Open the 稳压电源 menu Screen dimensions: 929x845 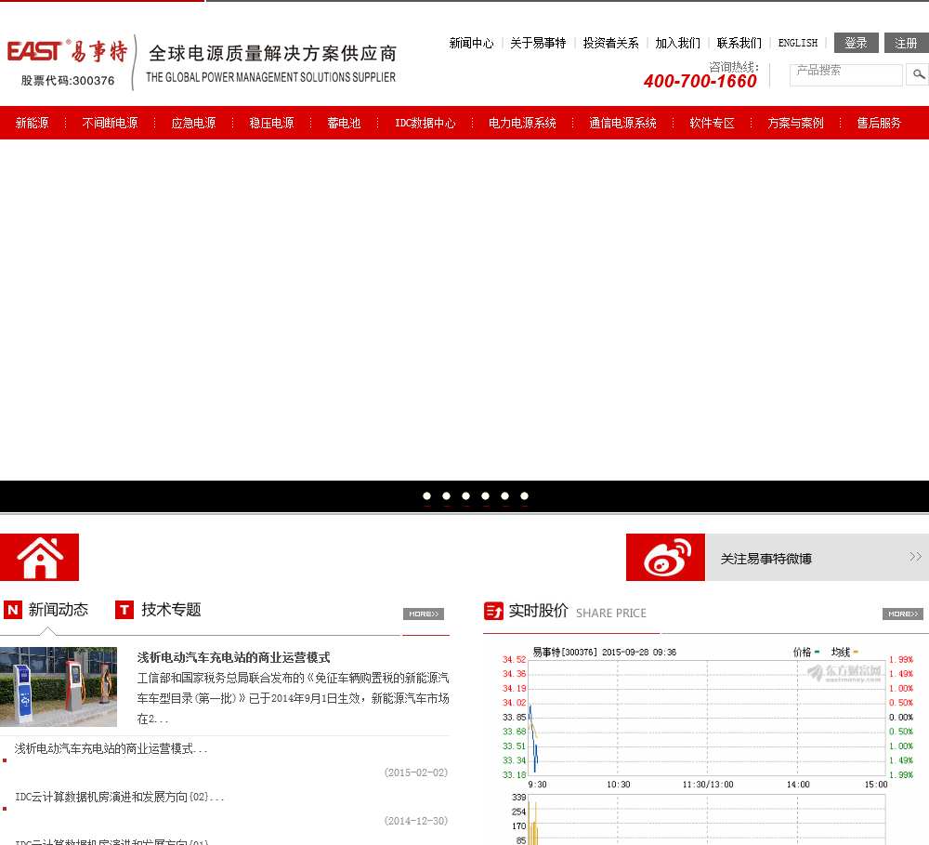pyautogui.click(x=271, y=123)
